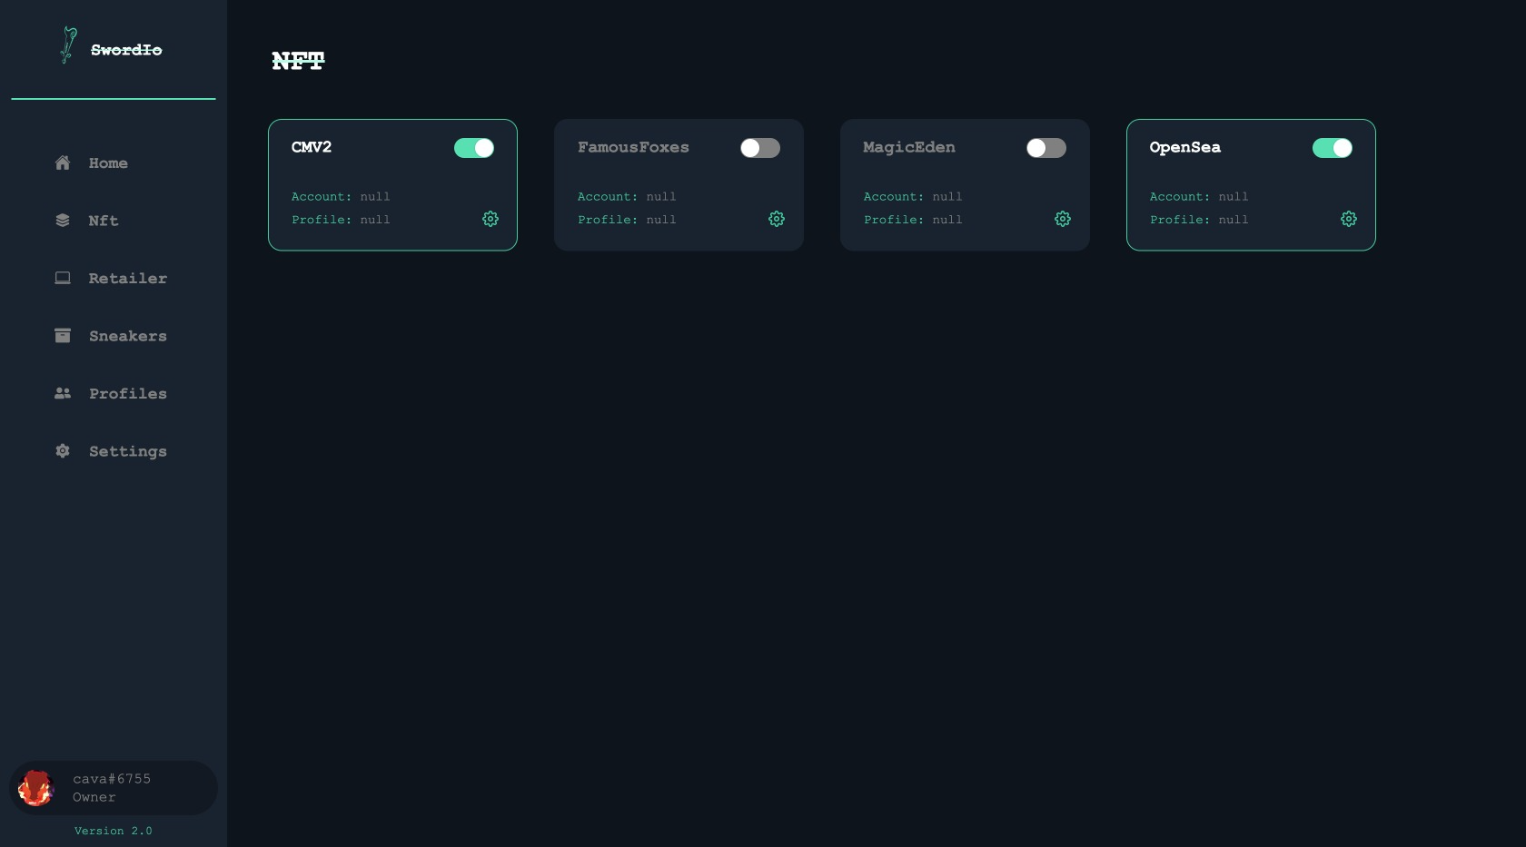Navigate to Retailer menu label
The image size is (1526, 847).
128,279
